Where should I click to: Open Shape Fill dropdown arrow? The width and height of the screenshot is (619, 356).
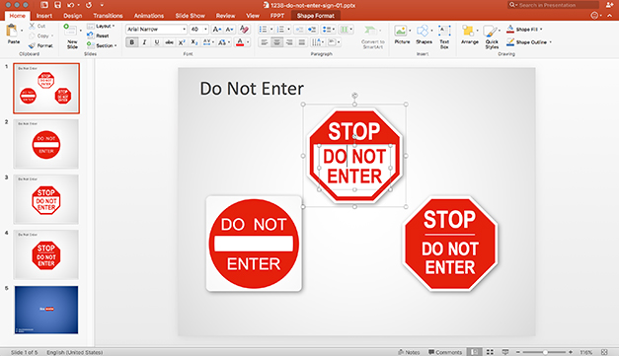click(x=541, y=30)
